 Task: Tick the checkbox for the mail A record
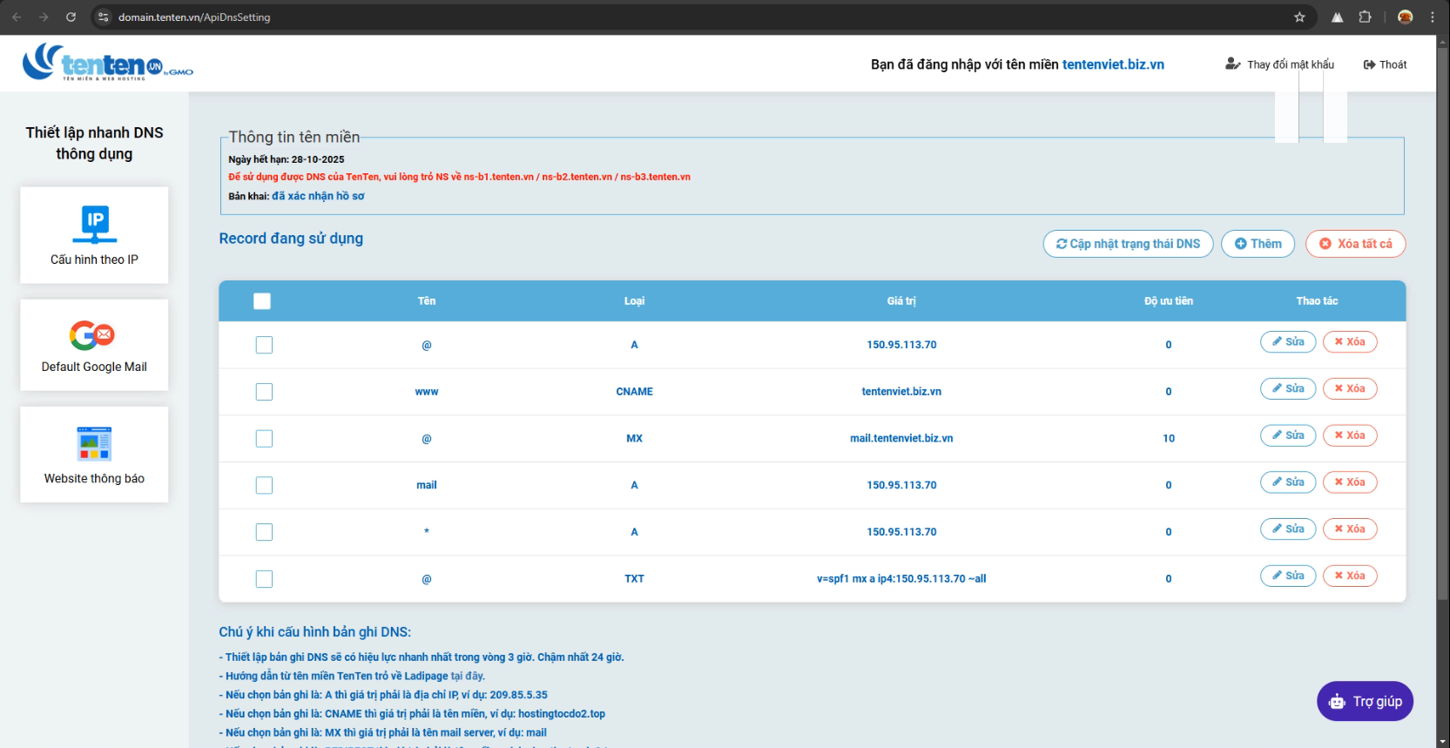click(264, 485)
